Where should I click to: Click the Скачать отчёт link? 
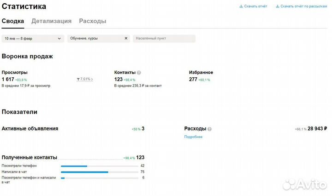point(255,6)
